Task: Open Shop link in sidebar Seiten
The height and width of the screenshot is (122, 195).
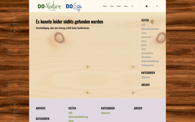Action: point(144,49)
